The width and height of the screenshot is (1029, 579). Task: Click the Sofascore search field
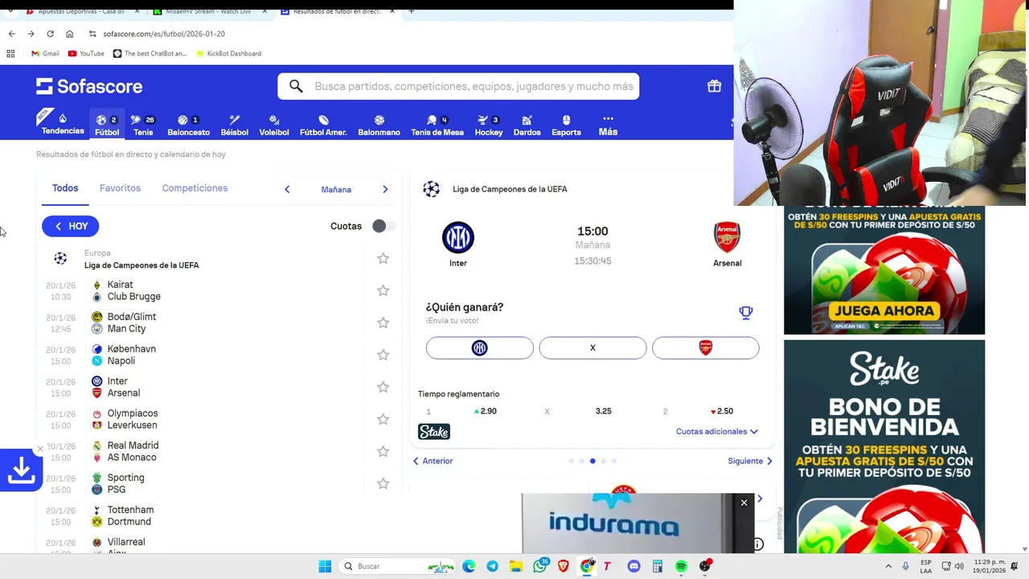click(x=458, y=86)
